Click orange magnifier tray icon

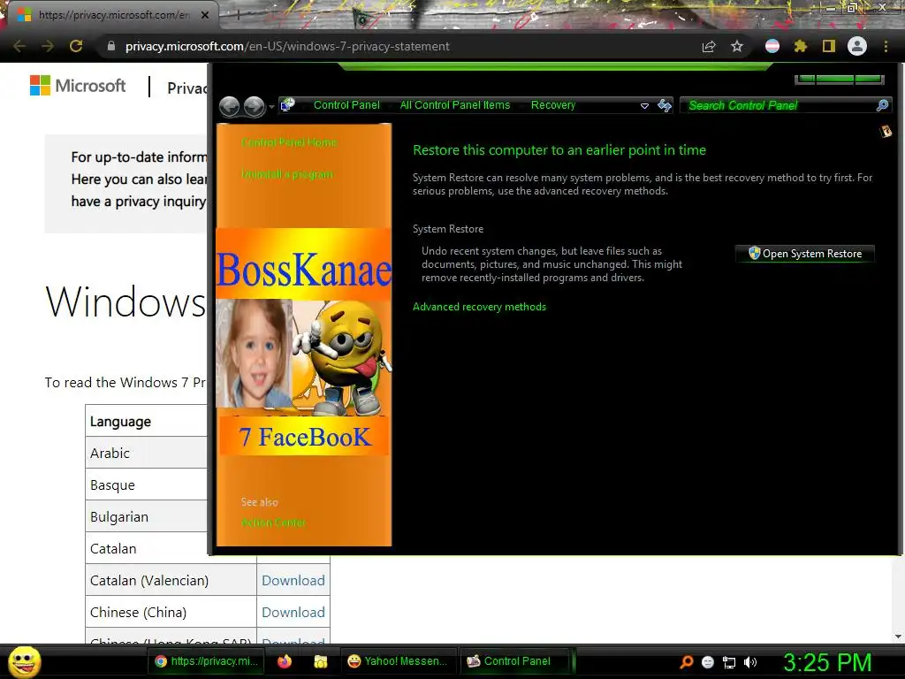coord(687,662)
